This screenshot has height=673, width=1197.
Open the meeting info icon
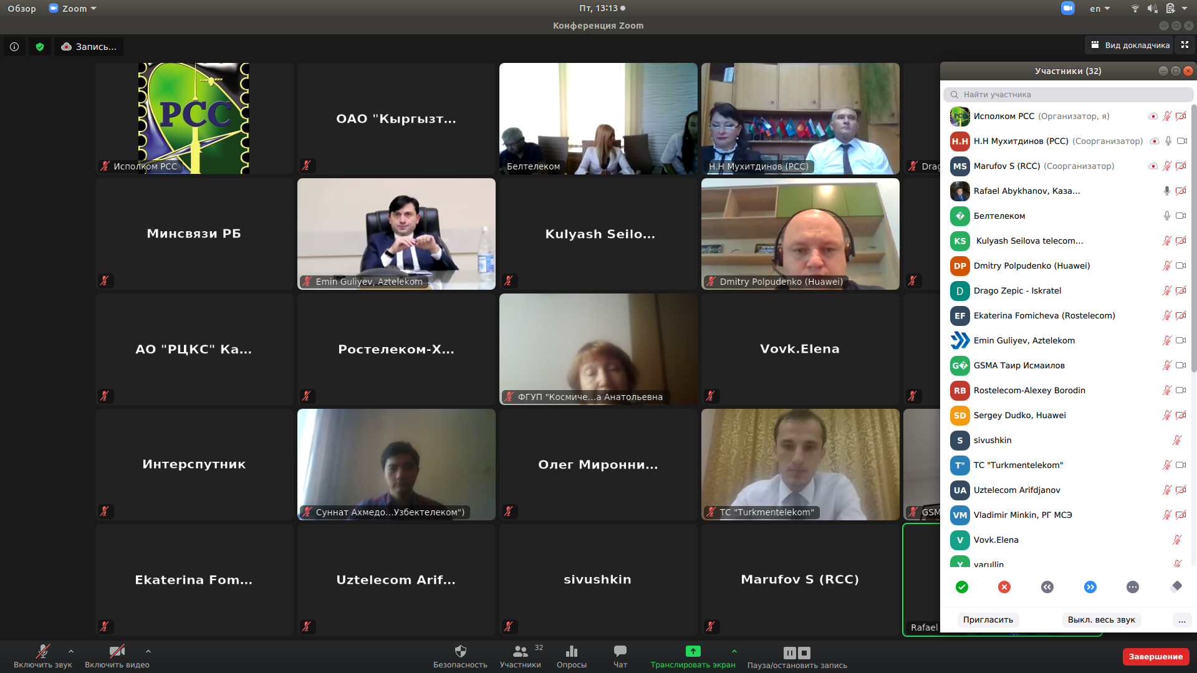[14, 47]
